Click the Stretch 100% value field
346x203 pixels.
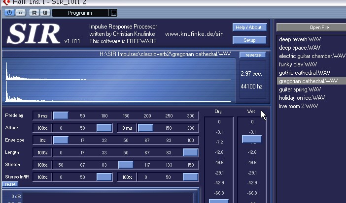(42, 165)
